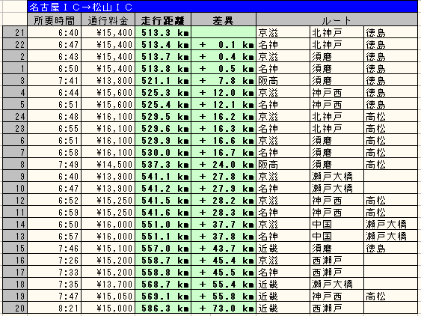Select the 通行料金 column header
421x316 pixels.
tap(108, 19)
